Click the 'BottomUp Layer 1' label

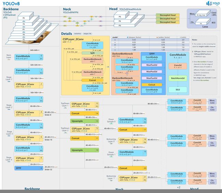[x=111, y=177]
